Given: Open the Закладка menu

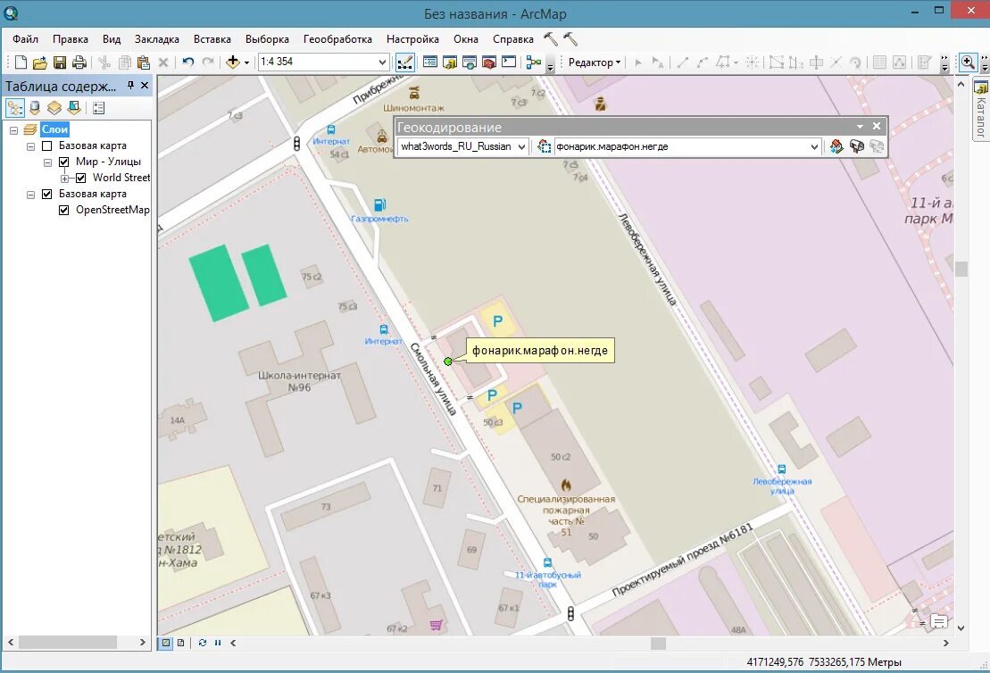Looking at the screenshot, I should coord(156,39).
